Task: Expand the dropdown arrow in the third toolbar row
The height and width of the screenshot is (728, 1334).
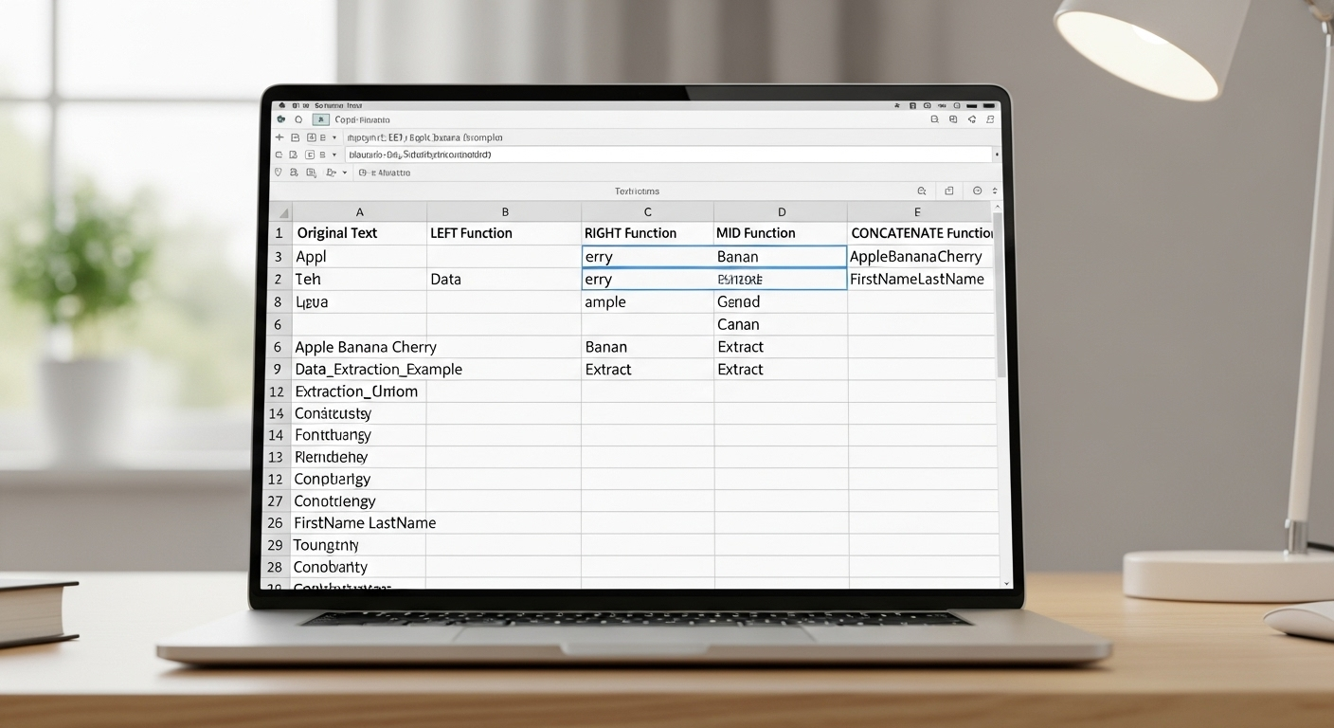Action: [345, 173]
